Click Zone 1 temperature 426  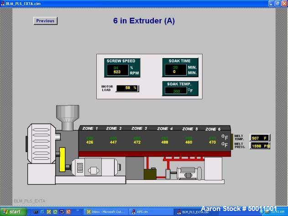pos(89,142)
